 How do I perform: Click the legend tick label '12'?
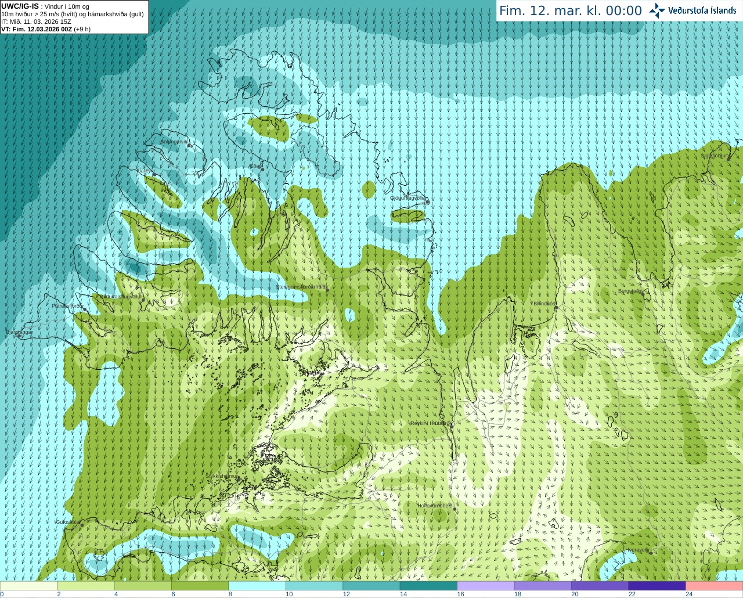(x=346, y=594)
